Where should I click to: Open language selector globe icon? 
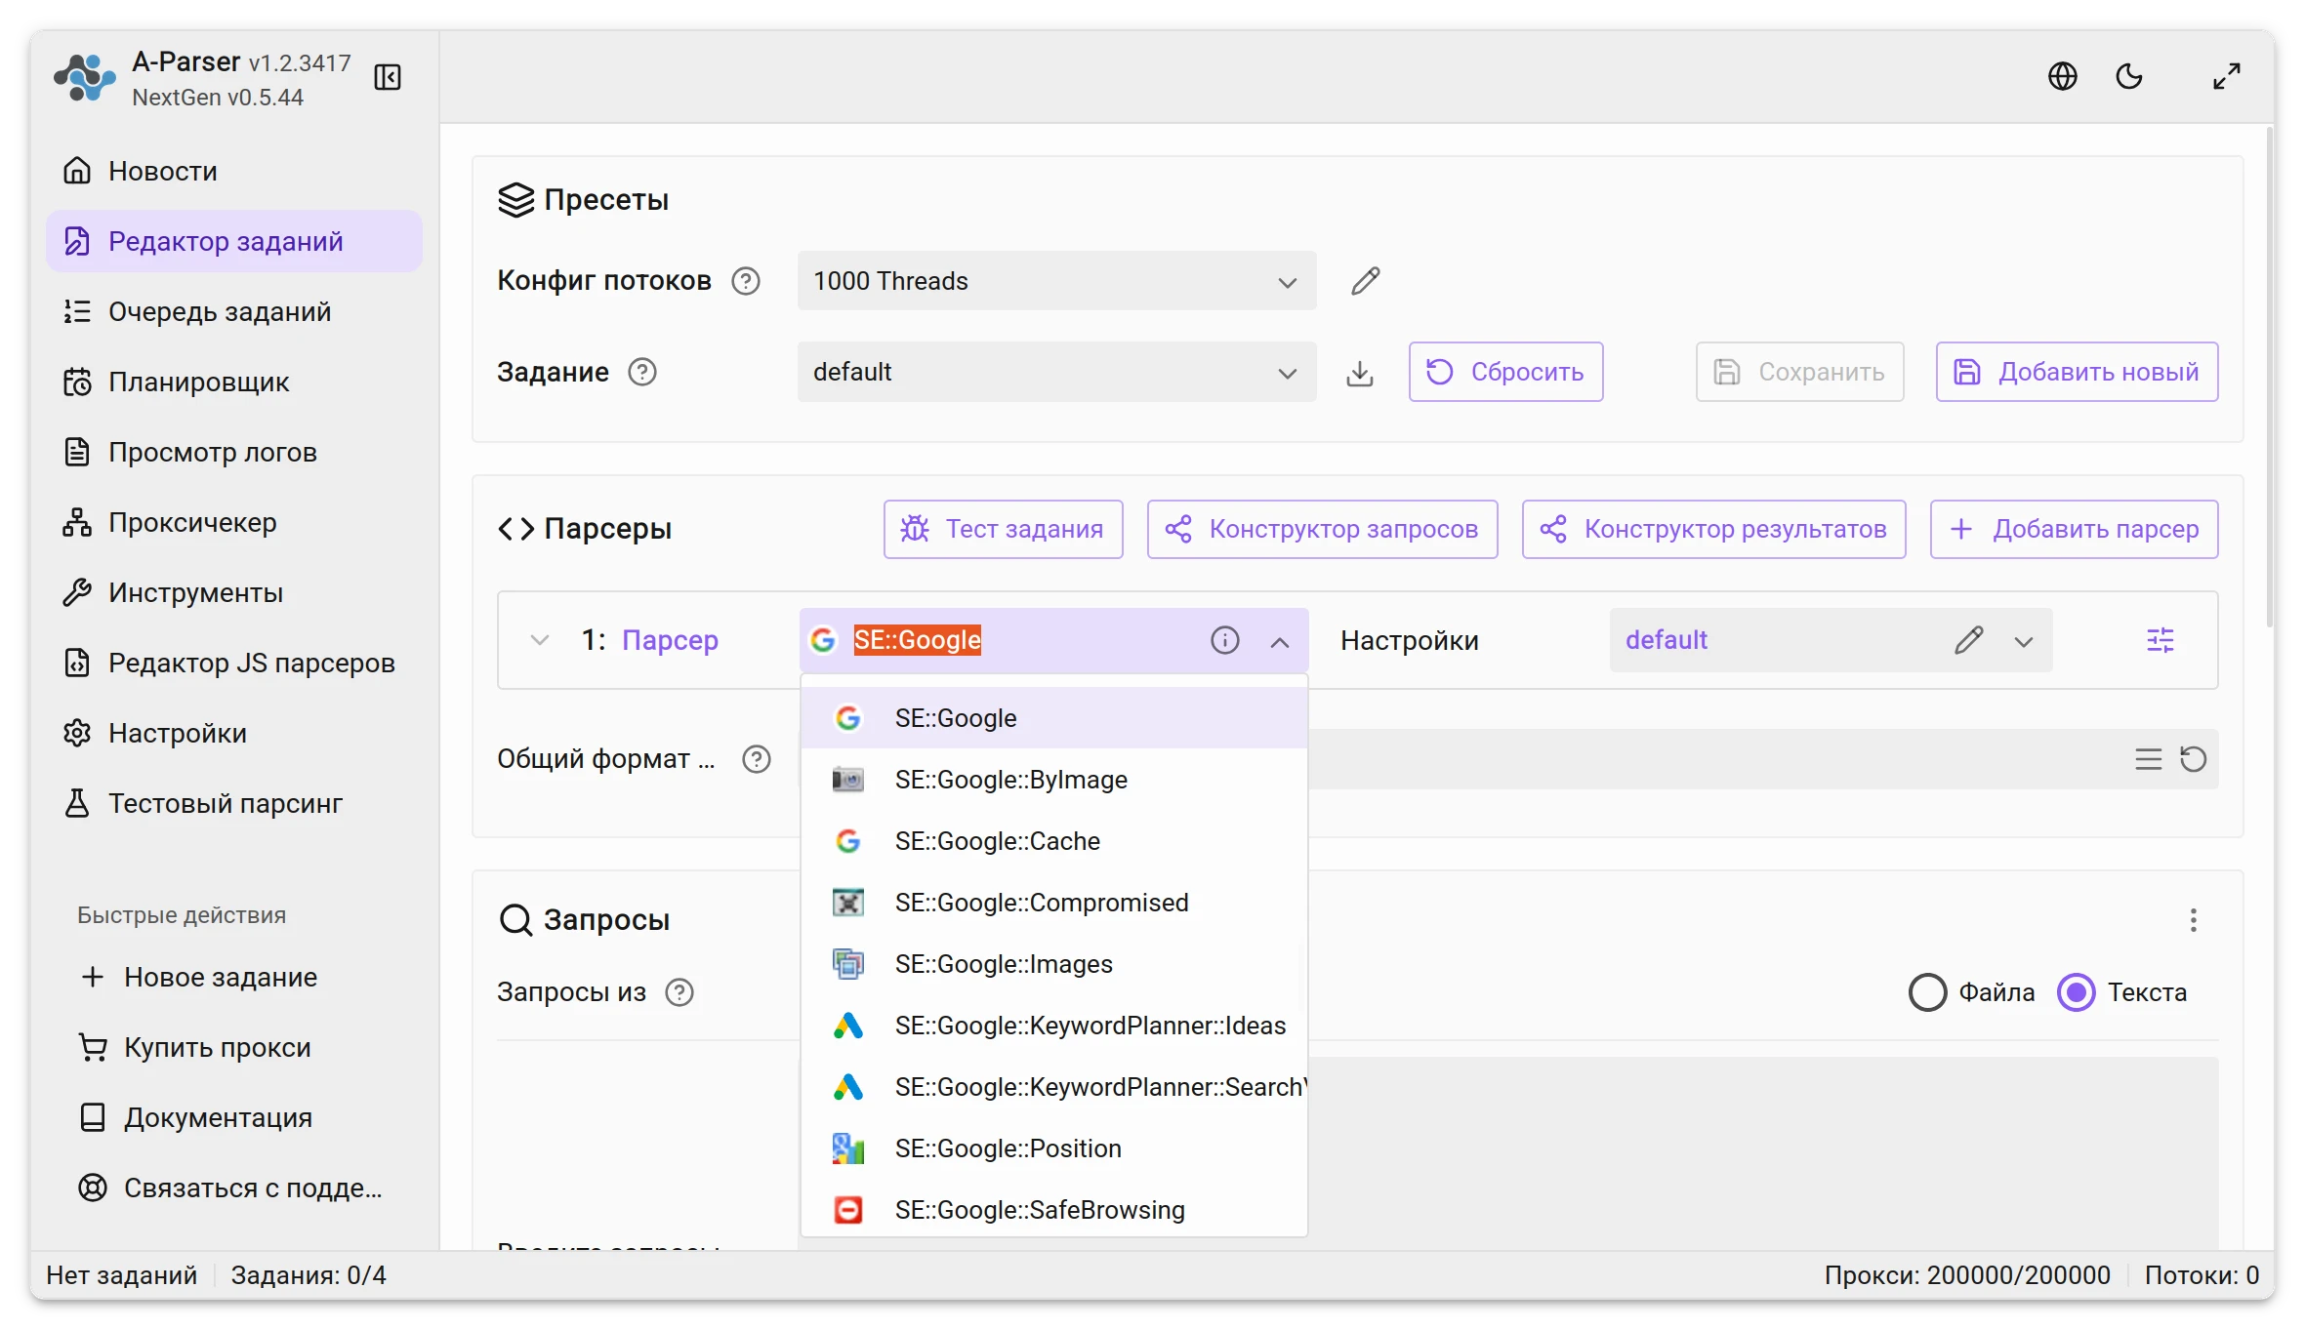pos(2062,76)
